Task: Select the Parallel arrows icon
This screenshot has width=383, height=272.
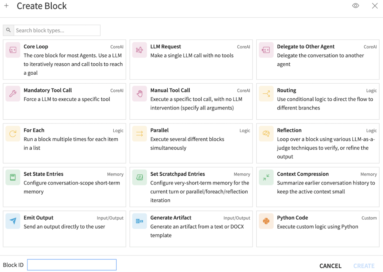Action: click(x=140, y=134)
